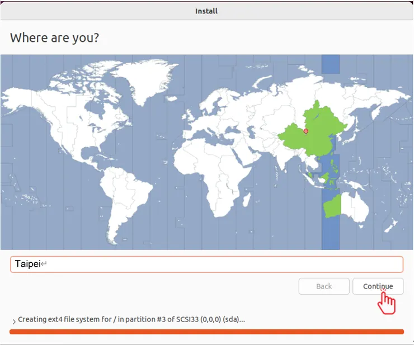Click the 'Where are you?' heading

click(54, 37)
